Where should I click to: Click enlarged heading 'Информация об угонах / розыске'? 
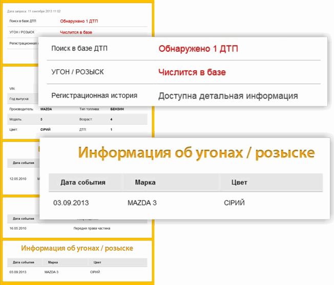coord(196,153)
